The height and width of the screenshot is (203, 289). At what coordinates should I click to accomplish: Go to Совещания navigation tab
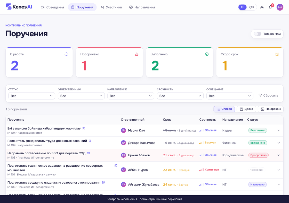(x=52, y=7)
